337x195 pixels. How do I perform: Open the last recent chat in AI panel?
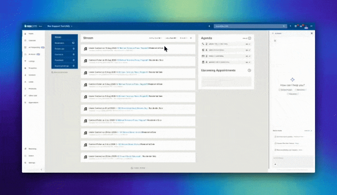point(288,150)
